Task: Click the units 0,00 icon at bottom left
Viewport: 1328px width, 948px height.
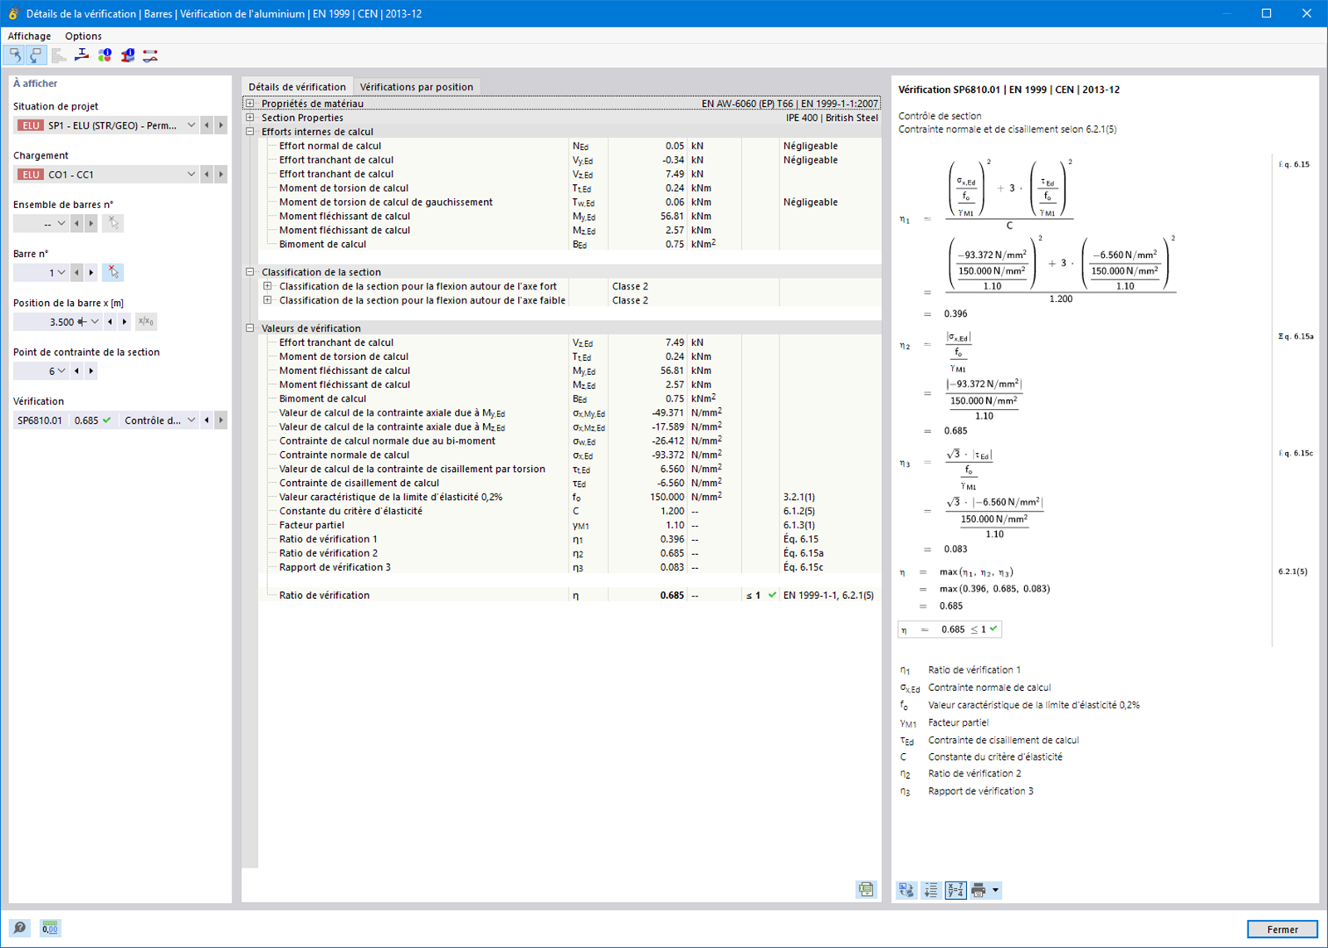Action: (x=50, y=928)
